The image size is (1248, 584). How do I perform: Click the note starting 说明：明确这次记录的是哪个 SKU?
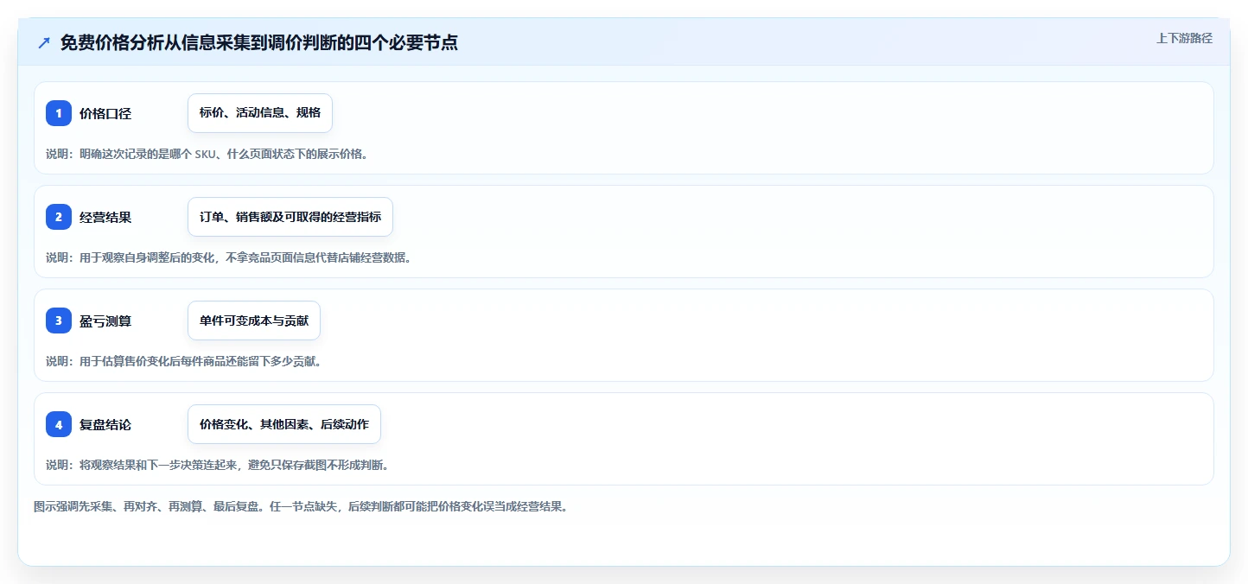point(207,154)
